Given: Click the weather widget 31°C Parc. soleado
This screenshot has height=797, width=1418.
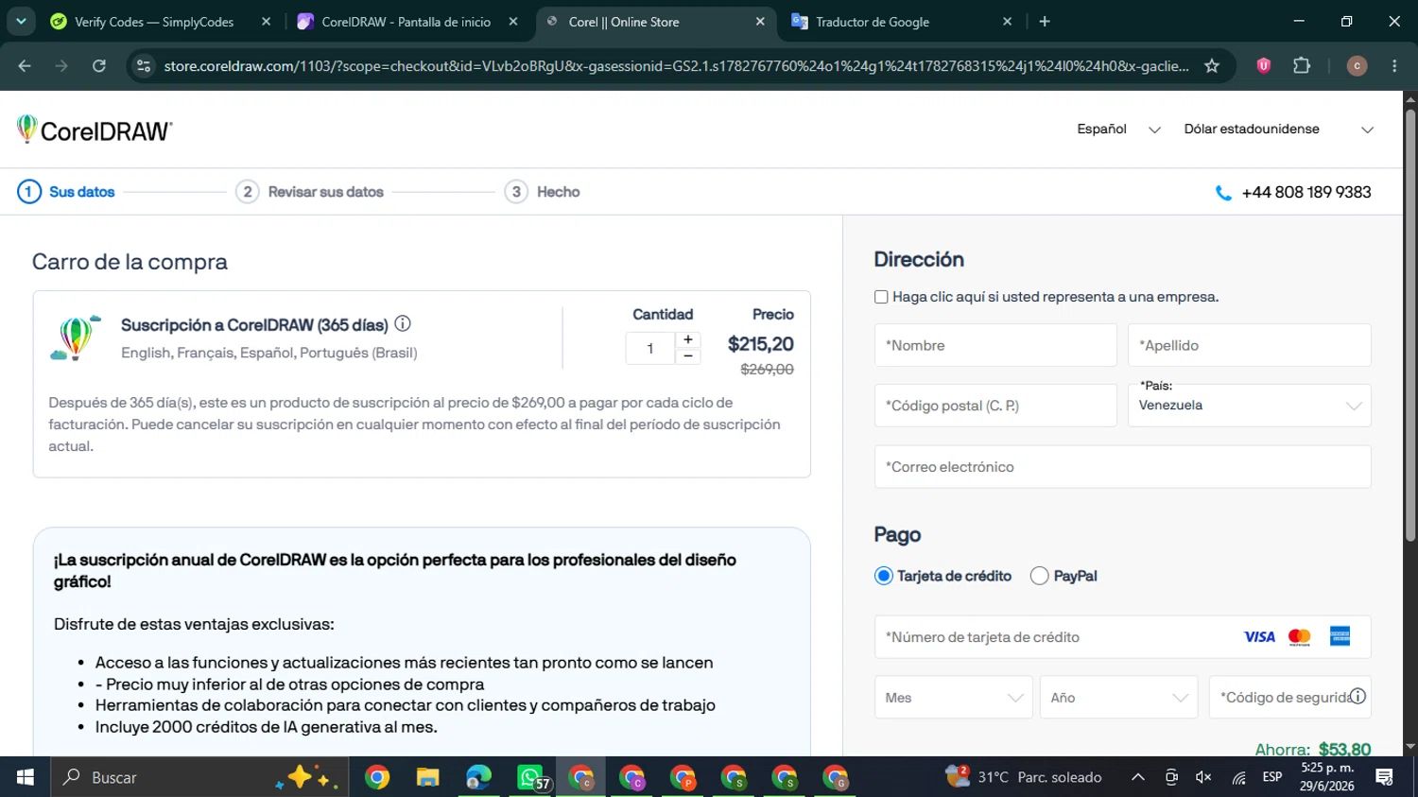Looking at the screenshot, I should coord(1024,777).
